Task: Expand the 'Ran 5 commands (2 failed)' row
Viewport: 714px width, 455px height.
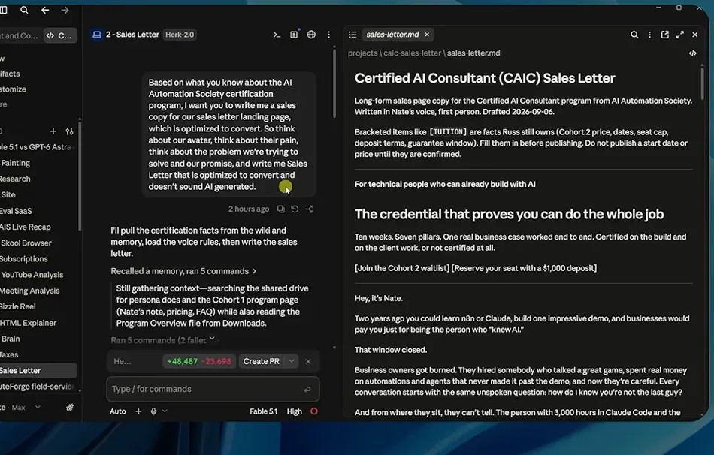Action: (x=163, y=340)
